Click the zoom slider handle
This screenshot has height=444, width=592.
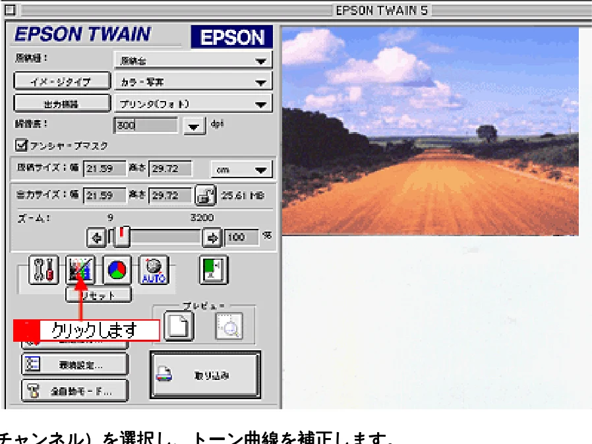[122, 237]
